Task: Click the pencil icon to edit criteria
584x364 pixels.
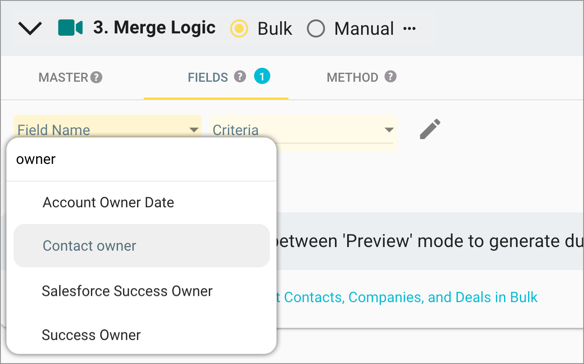Action: pyautogui.click(x=429, y=130)
